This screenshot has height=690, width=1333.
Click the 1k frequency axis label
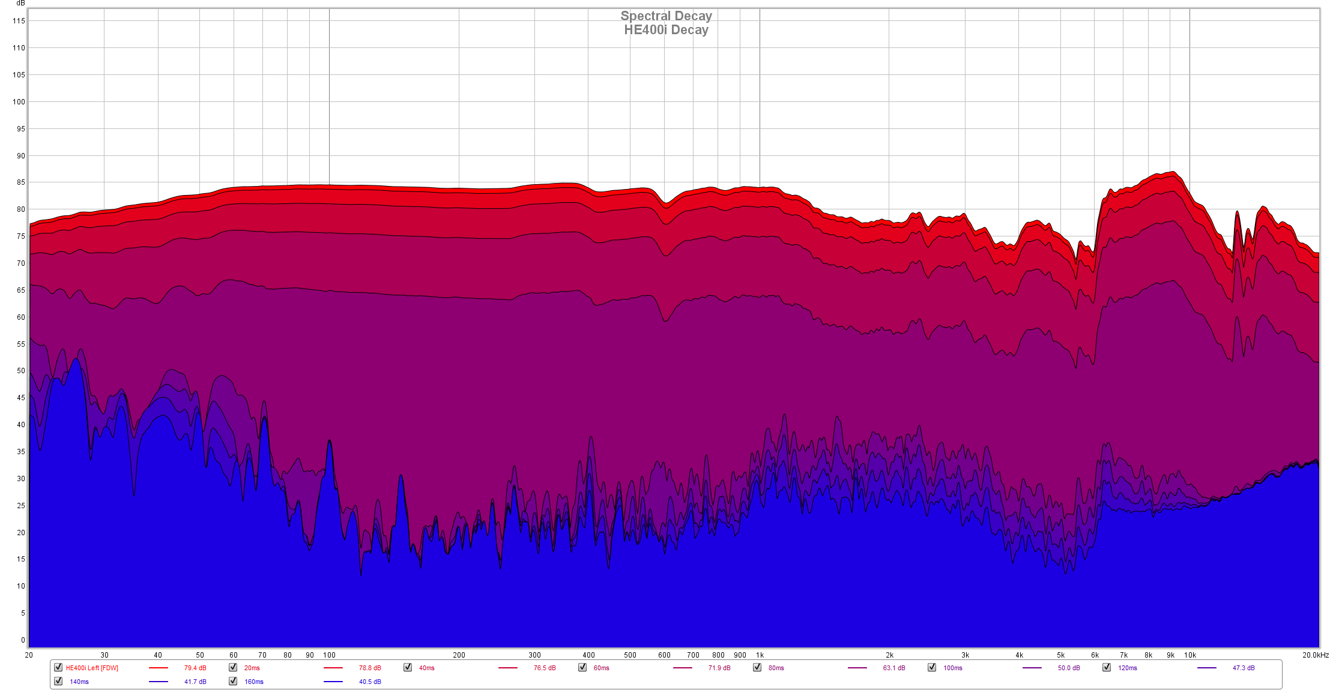click(760, 655)
